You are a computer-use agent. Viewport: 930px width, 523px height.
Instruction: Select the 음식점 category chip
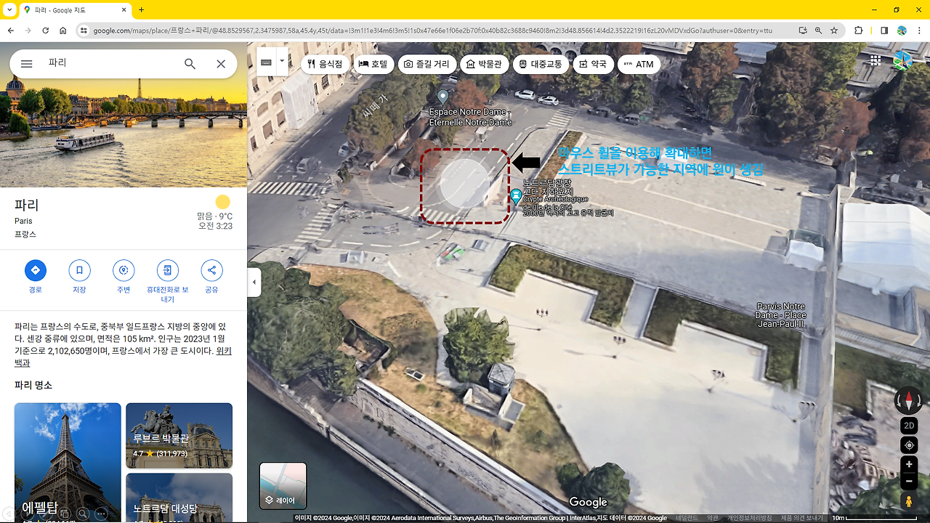[x=324, y=64]
